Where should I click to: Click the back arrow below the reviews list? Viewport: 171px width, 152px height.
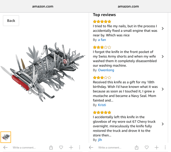91,147
